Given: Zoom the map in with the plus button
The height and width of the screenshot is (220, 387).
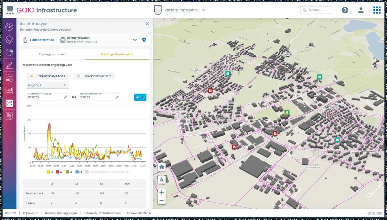Looking at the screenshot, I should click(x=161, y=192).
